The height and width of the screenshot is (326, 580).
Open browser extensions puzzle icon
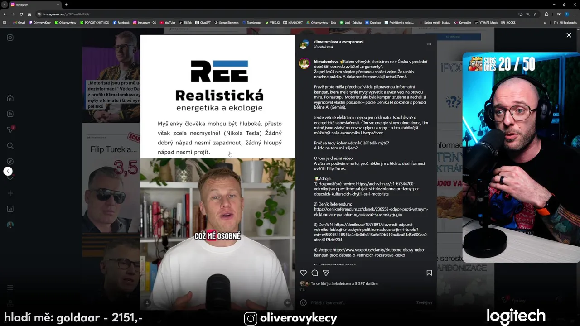coord(546,14)
